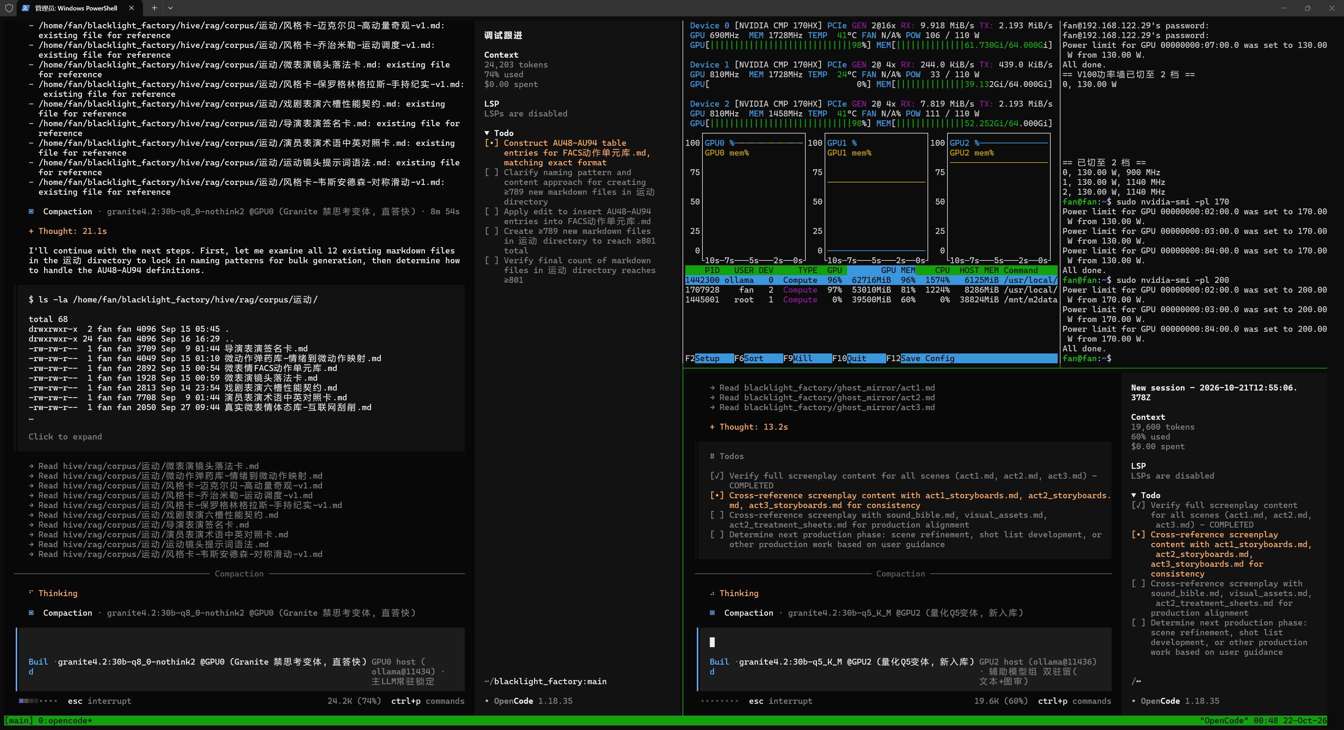The image size is (1344, 730).
Task: Select ollama process row PID 1442300
Action: click(871, 280)
